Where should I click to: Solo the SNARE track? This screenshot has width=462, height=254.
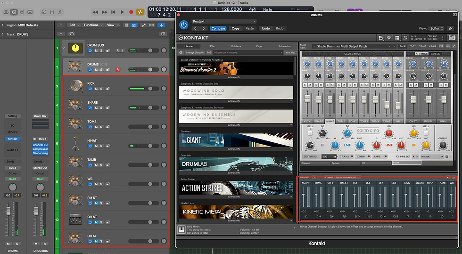tap(101, 108)
